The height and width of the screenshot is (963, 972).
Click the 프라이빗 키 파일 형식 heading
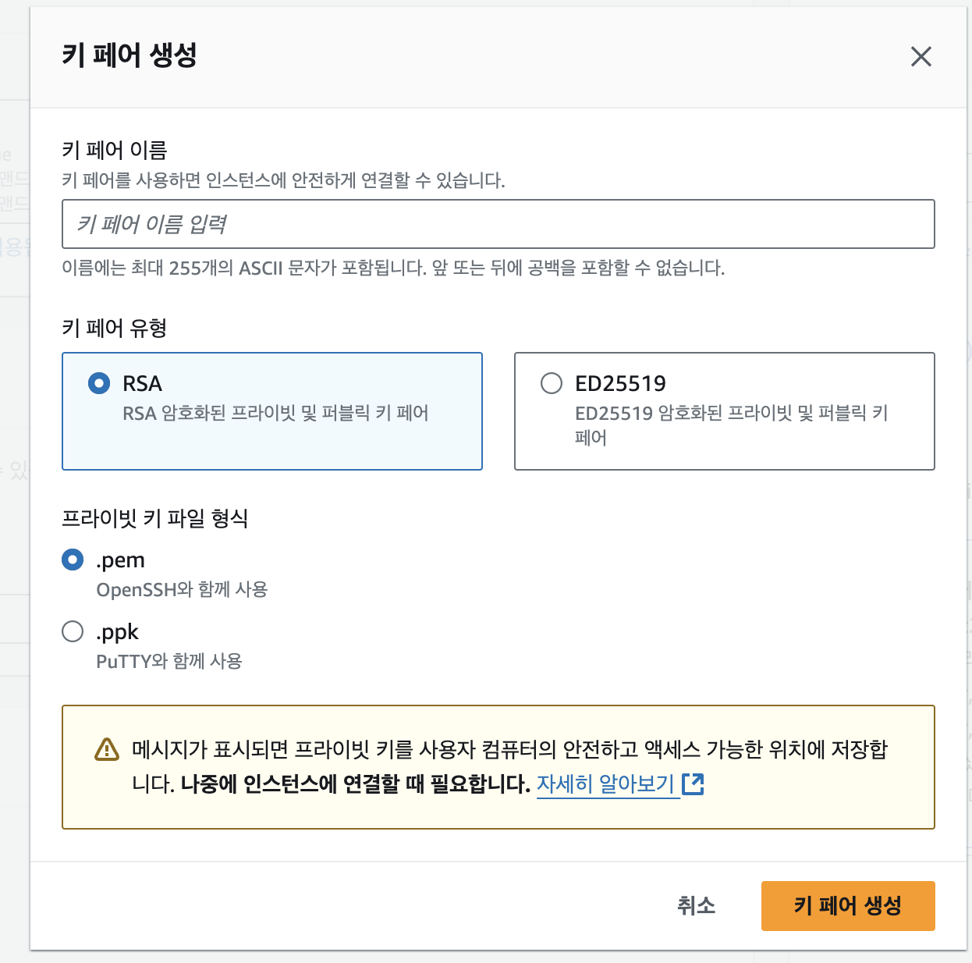pos(155,519)
